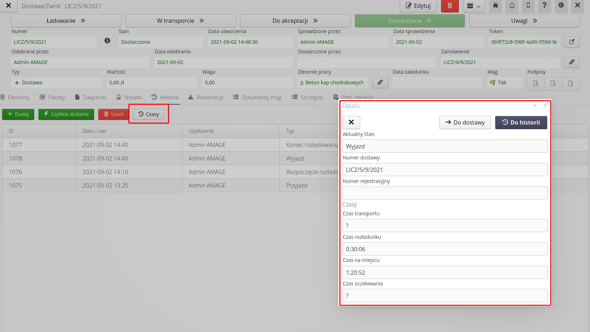Open settings with the gear icon
The image size is (590, 332).
pos(561,5)
